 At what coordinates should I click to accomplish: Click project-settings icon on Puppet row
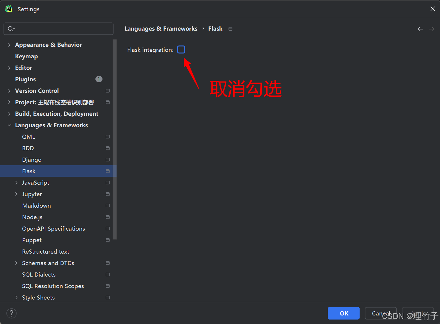coord(108,240)
